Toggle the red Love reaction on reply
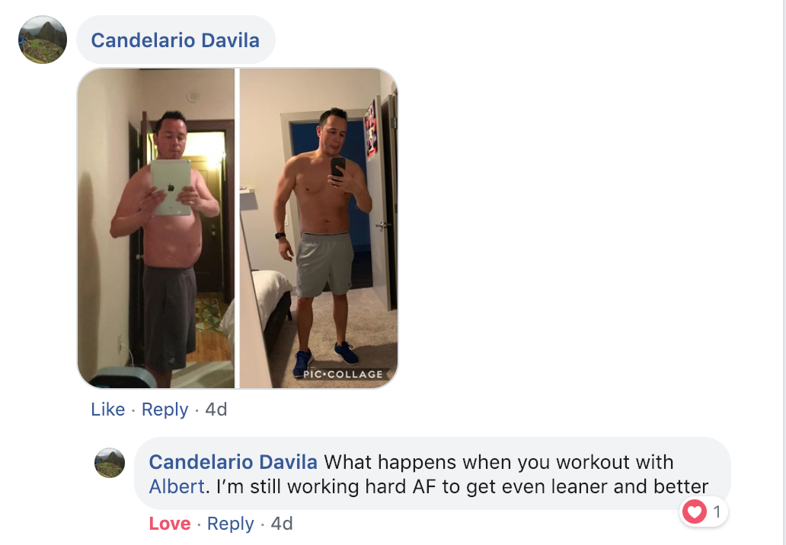 click(x=170, y=524)
